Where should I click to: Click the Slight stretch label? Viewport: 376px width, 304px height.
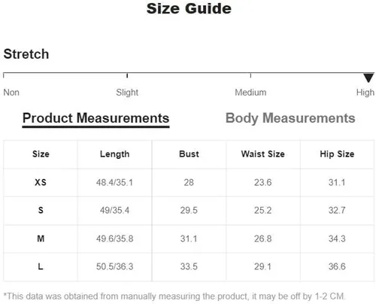click(127, 93)
